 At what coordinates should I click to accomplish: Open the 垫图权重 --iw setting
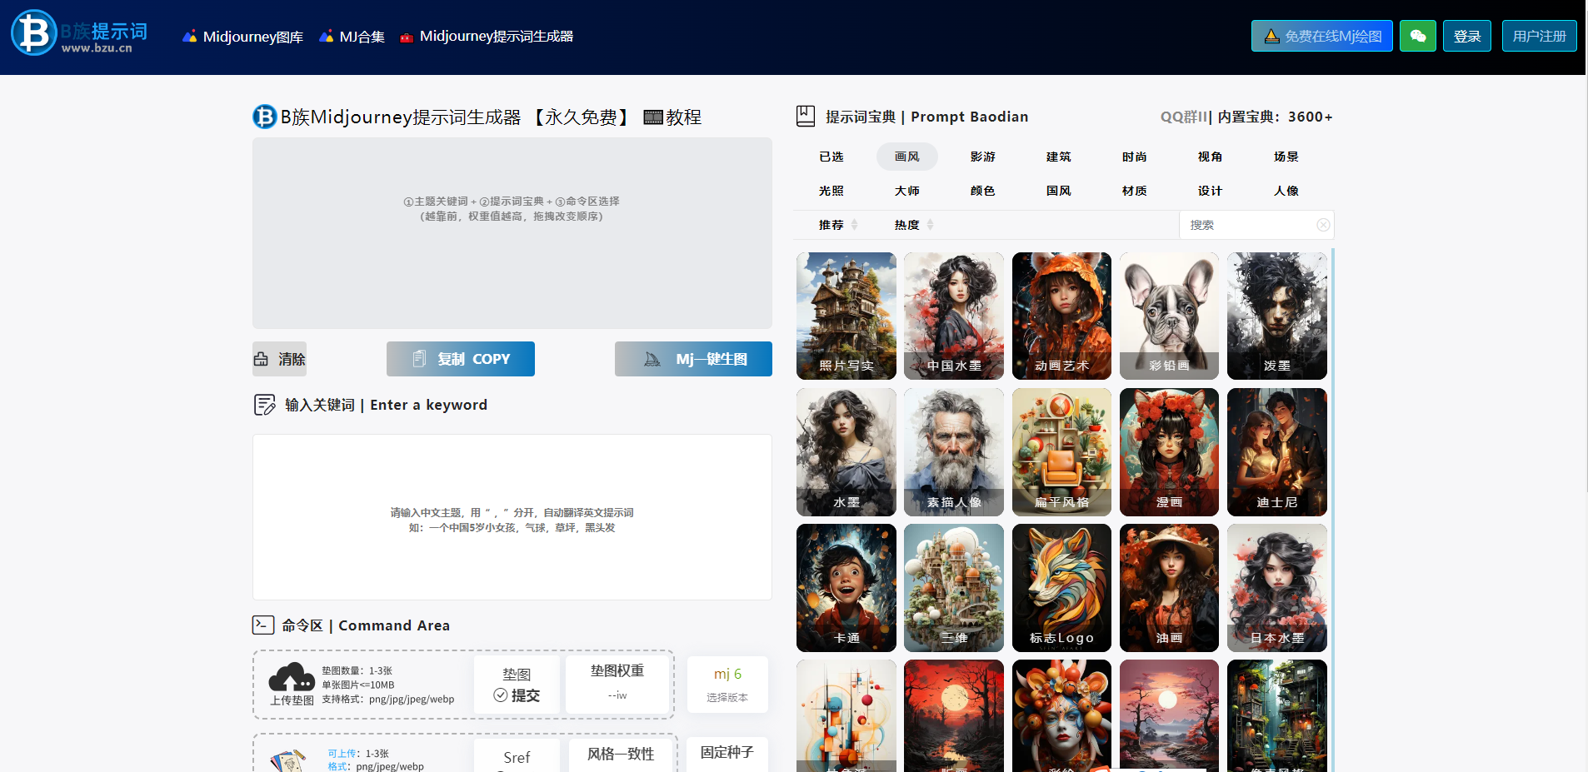[x=617, y=682]
